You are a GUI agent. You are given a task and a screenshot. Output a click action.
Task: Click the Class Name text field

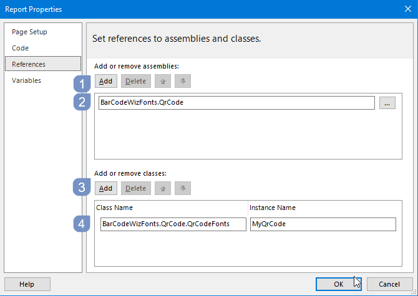click(173, 224)
